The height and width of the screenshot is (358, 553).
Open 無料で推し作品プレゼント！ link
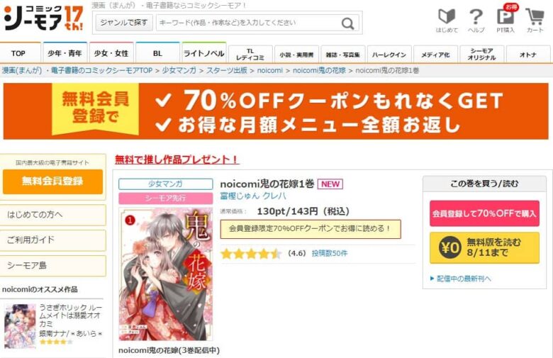tap(177, 160)
